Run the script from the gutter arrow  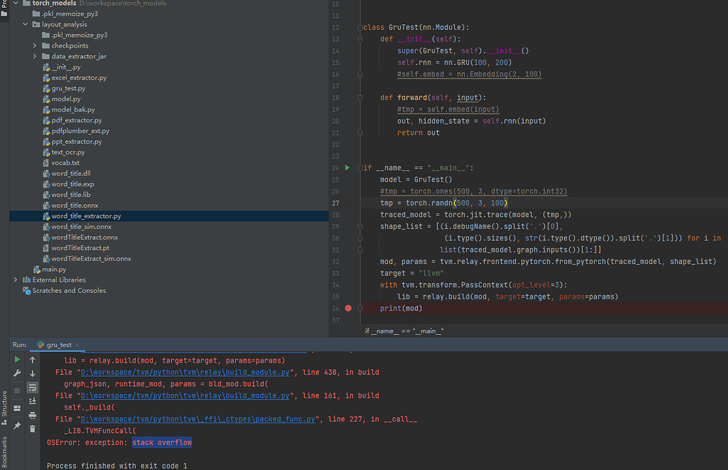[x=348, y=167]
